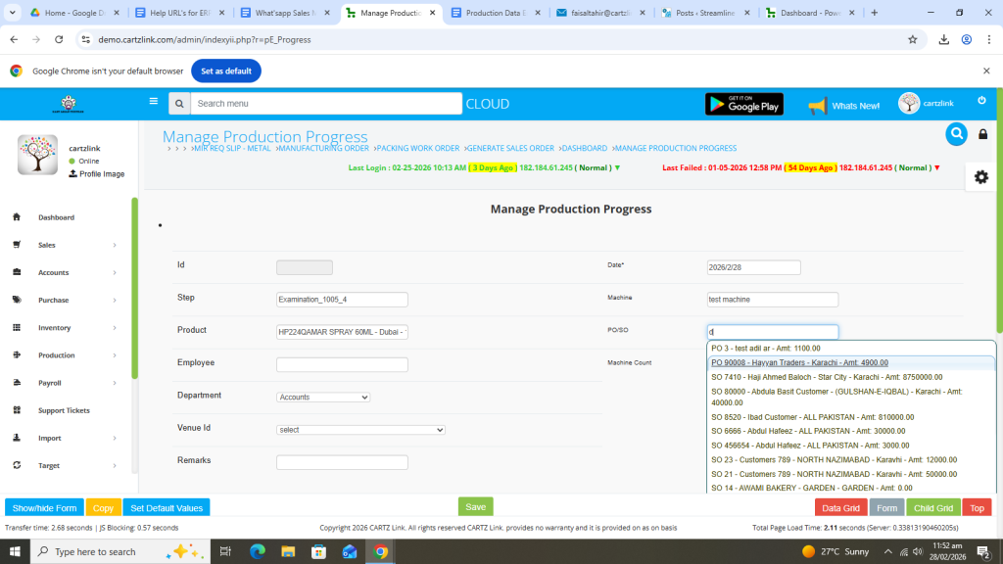The image size is (1003, 564).
Task: Open the Department dropdown showing Accounts
Action: [323, 397]
